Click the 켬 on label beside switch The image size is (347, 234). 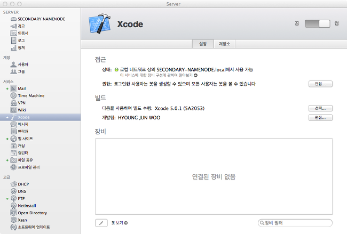tap(337, 23)
